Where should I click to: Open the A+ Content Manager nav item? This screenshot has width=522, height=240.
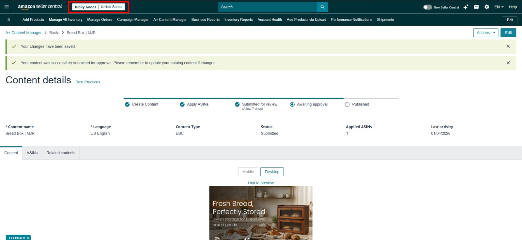[x=170, y=20]
